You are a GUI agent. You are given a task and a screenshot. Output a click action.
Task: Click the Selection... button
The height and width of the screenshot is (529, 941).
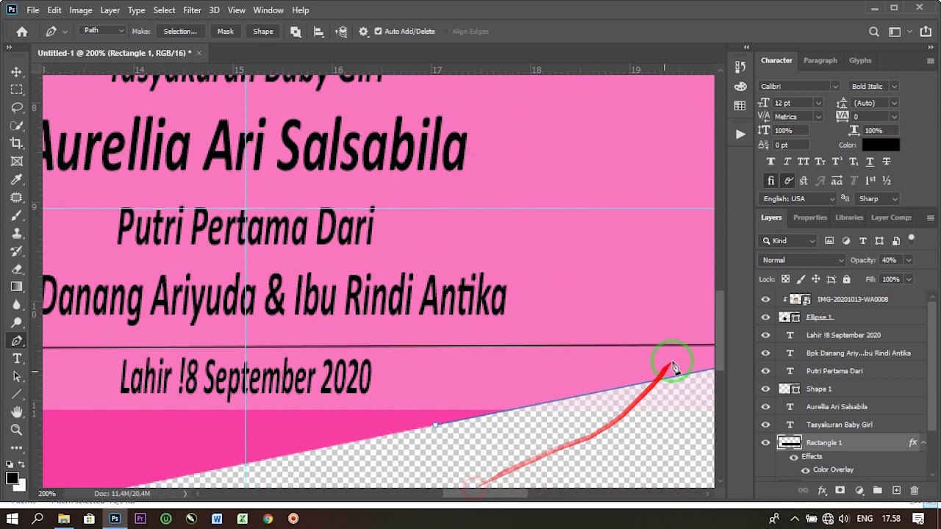180,32
